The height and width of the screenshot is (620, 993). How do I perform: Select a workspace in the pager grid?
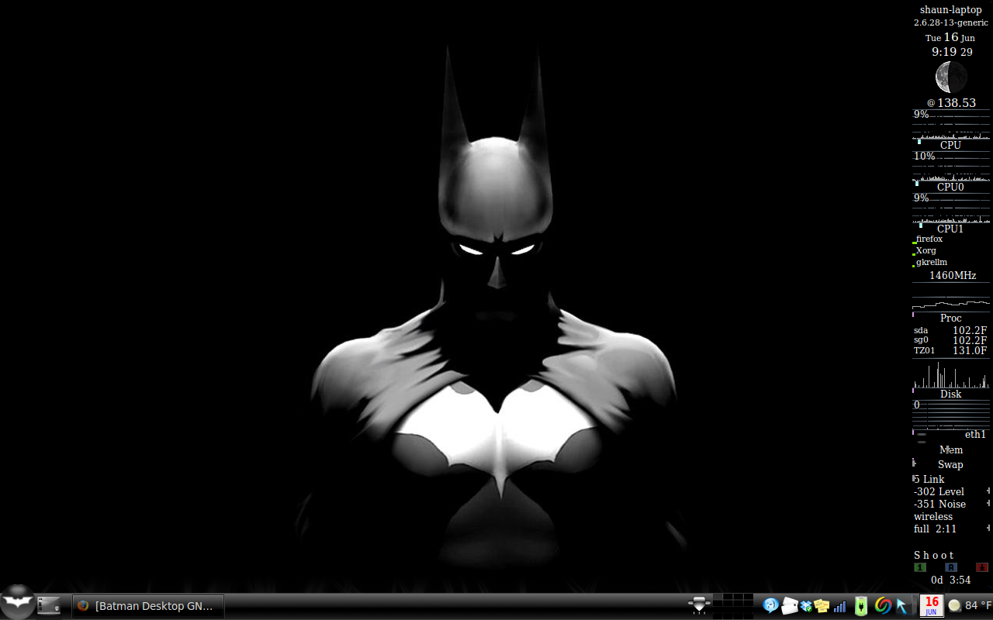click(x=733, y=605)
